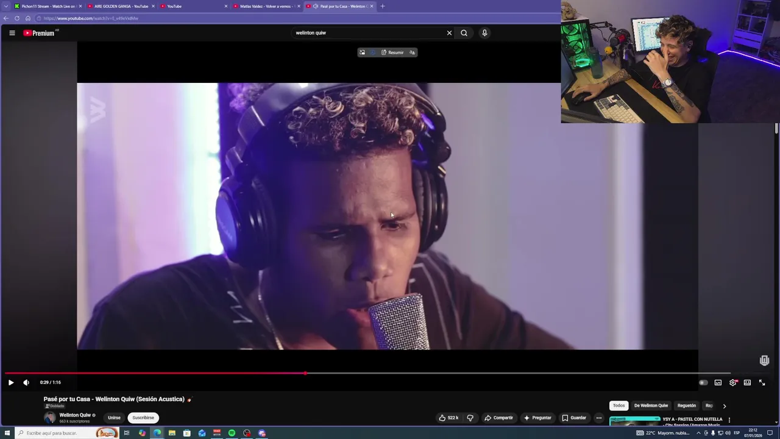Open system volume tray icon
This screenshot has height=439, width=780.
tap(728, 433)
